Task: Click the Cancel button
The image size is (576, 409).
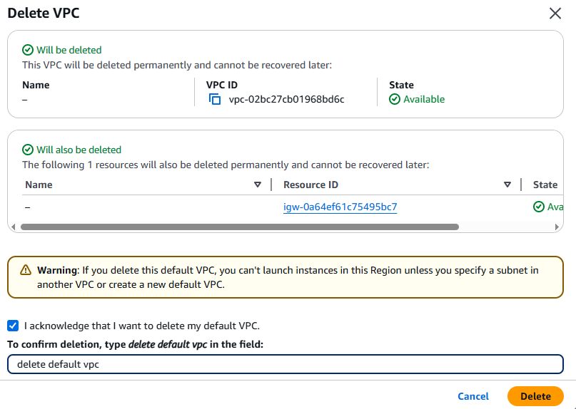Action: 473,396
